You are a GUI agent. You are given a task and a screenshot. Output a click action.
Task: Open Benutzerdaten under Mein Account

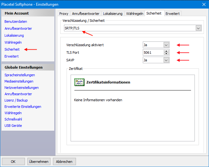pyautogui.click(x=16, y=22)
